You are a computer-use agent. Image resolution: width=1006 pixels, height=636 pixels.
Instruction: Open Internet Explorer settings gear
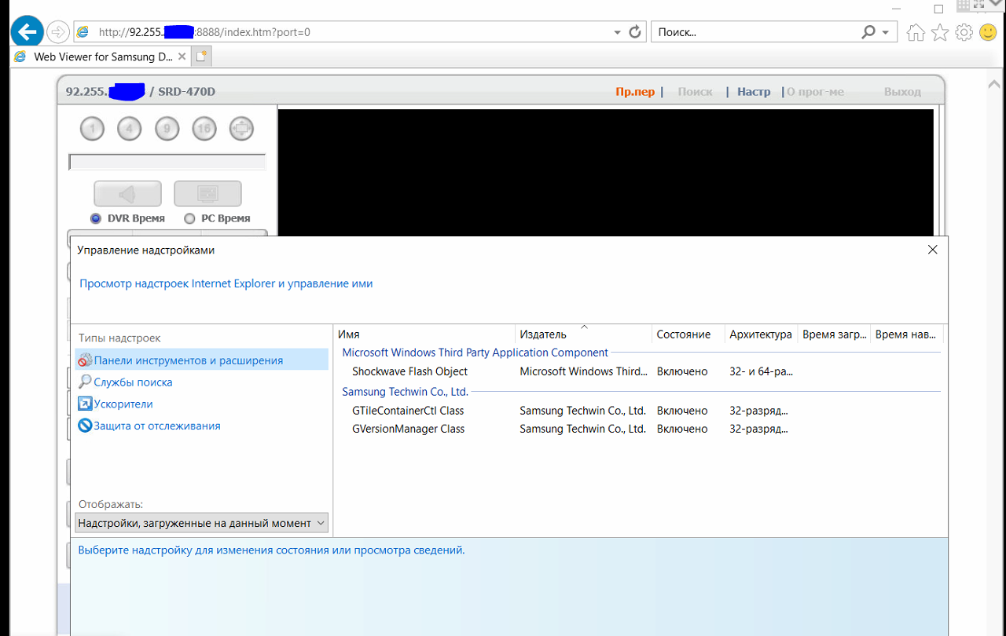964,32
